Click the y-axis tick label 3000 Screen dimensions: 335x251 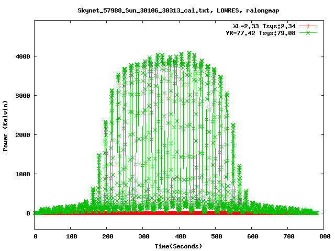[23, 96]
